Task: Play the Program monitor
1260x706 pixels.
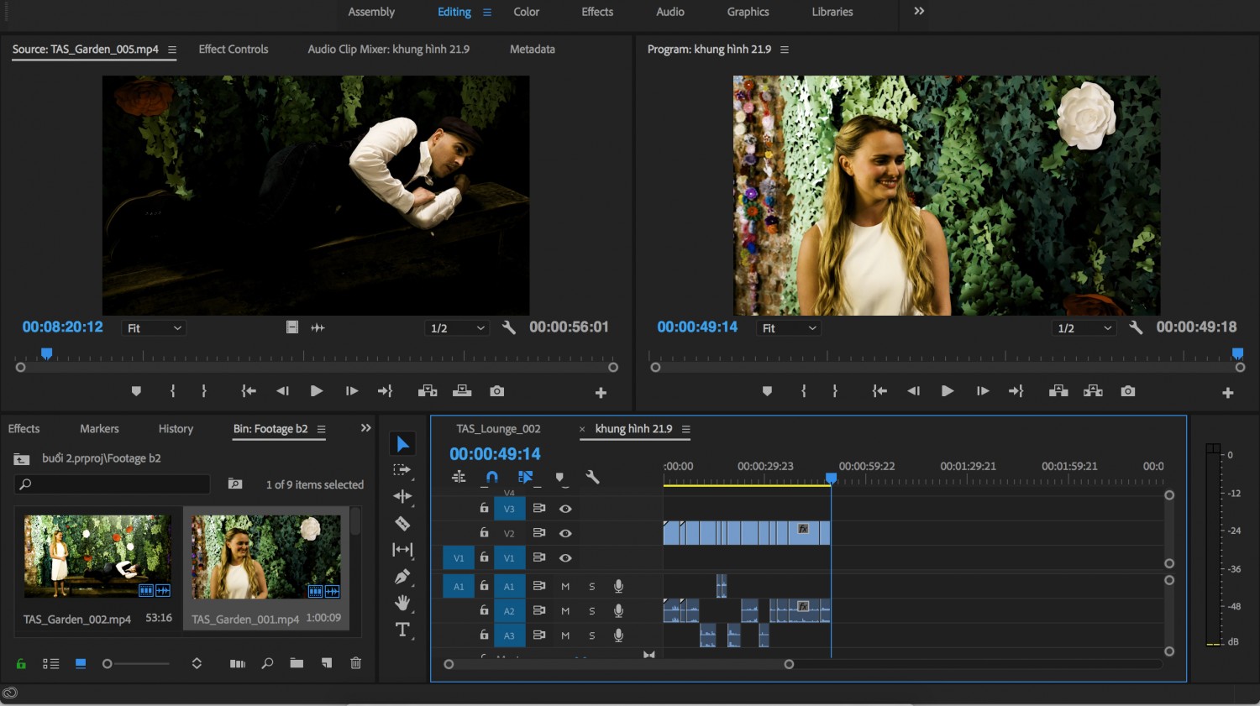Action: point(947,391)
